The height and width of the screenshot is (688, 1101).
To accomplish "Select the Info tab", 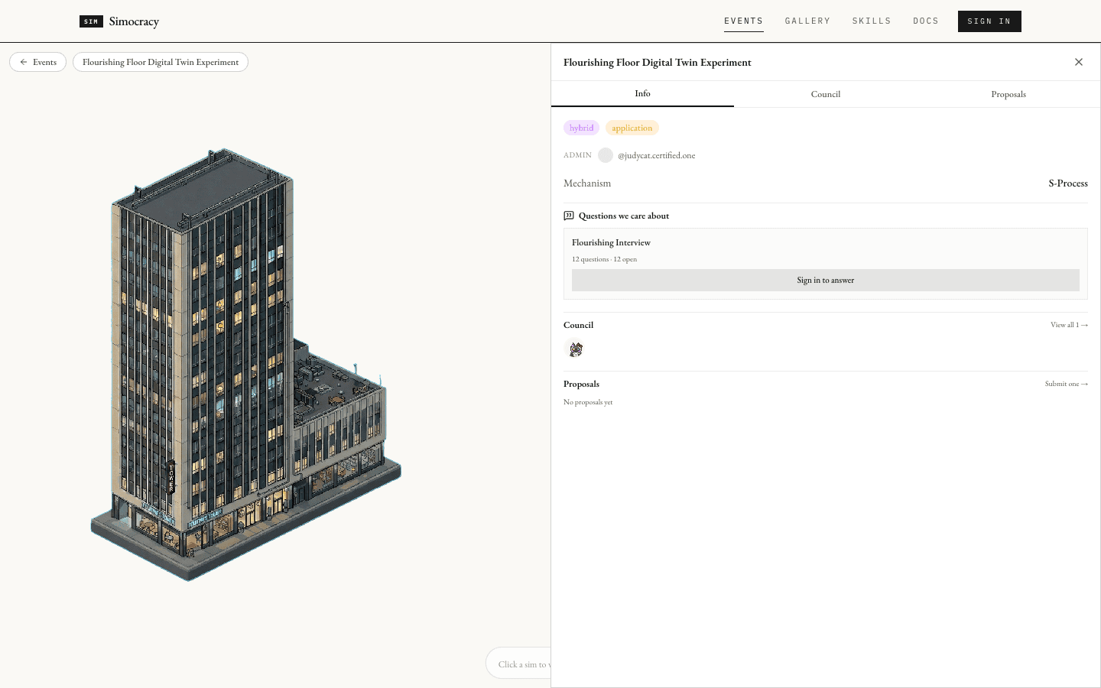I will tap(642, 93).
